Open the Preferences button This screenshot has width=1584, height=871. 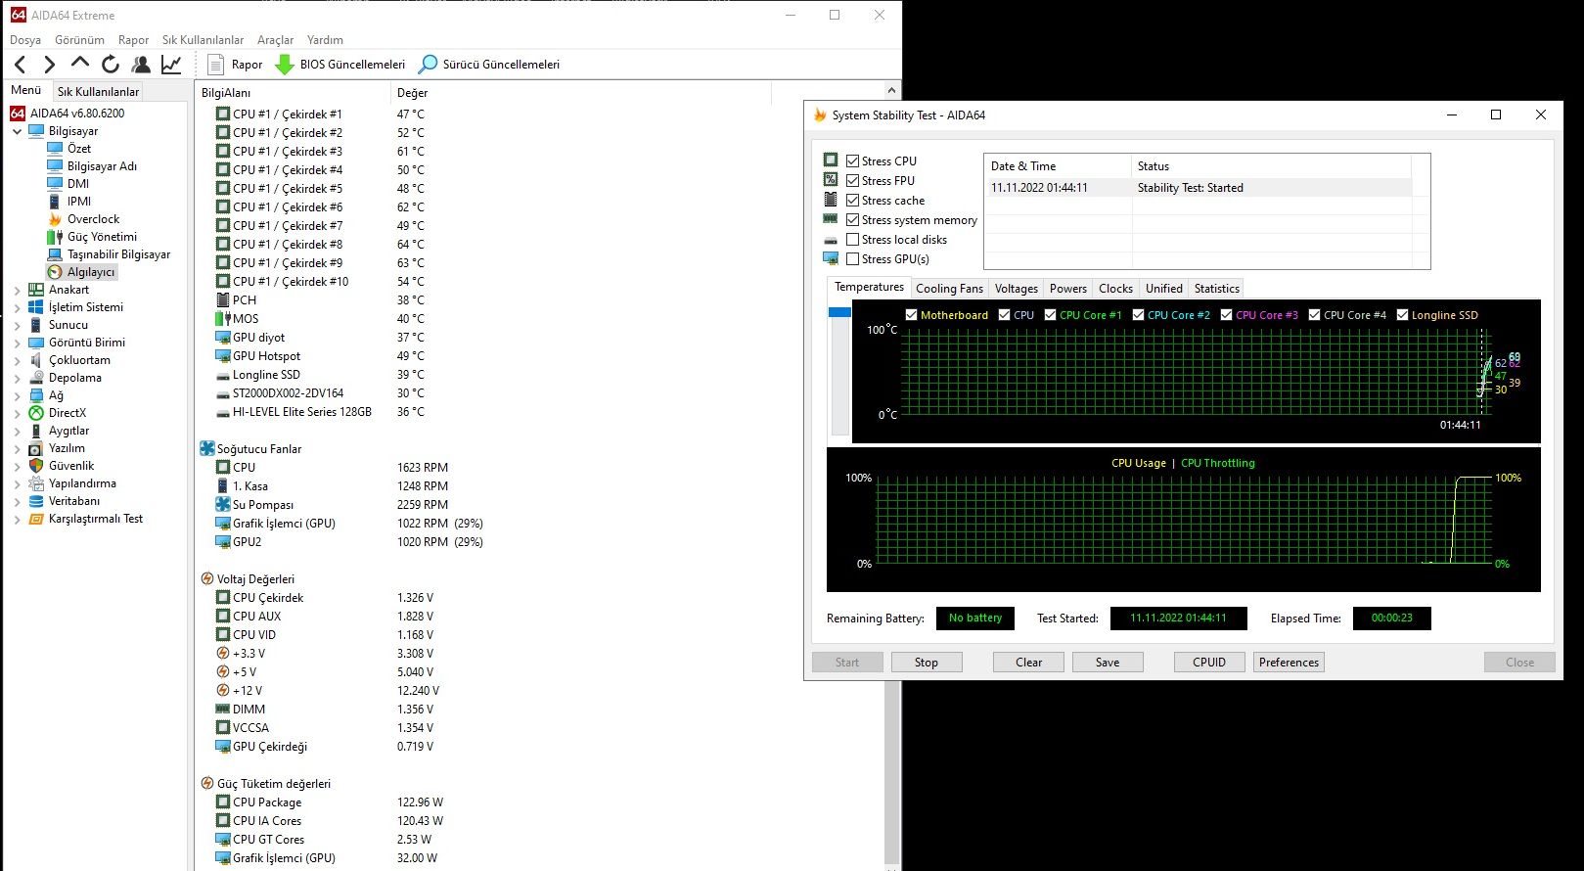[1290, 663]
